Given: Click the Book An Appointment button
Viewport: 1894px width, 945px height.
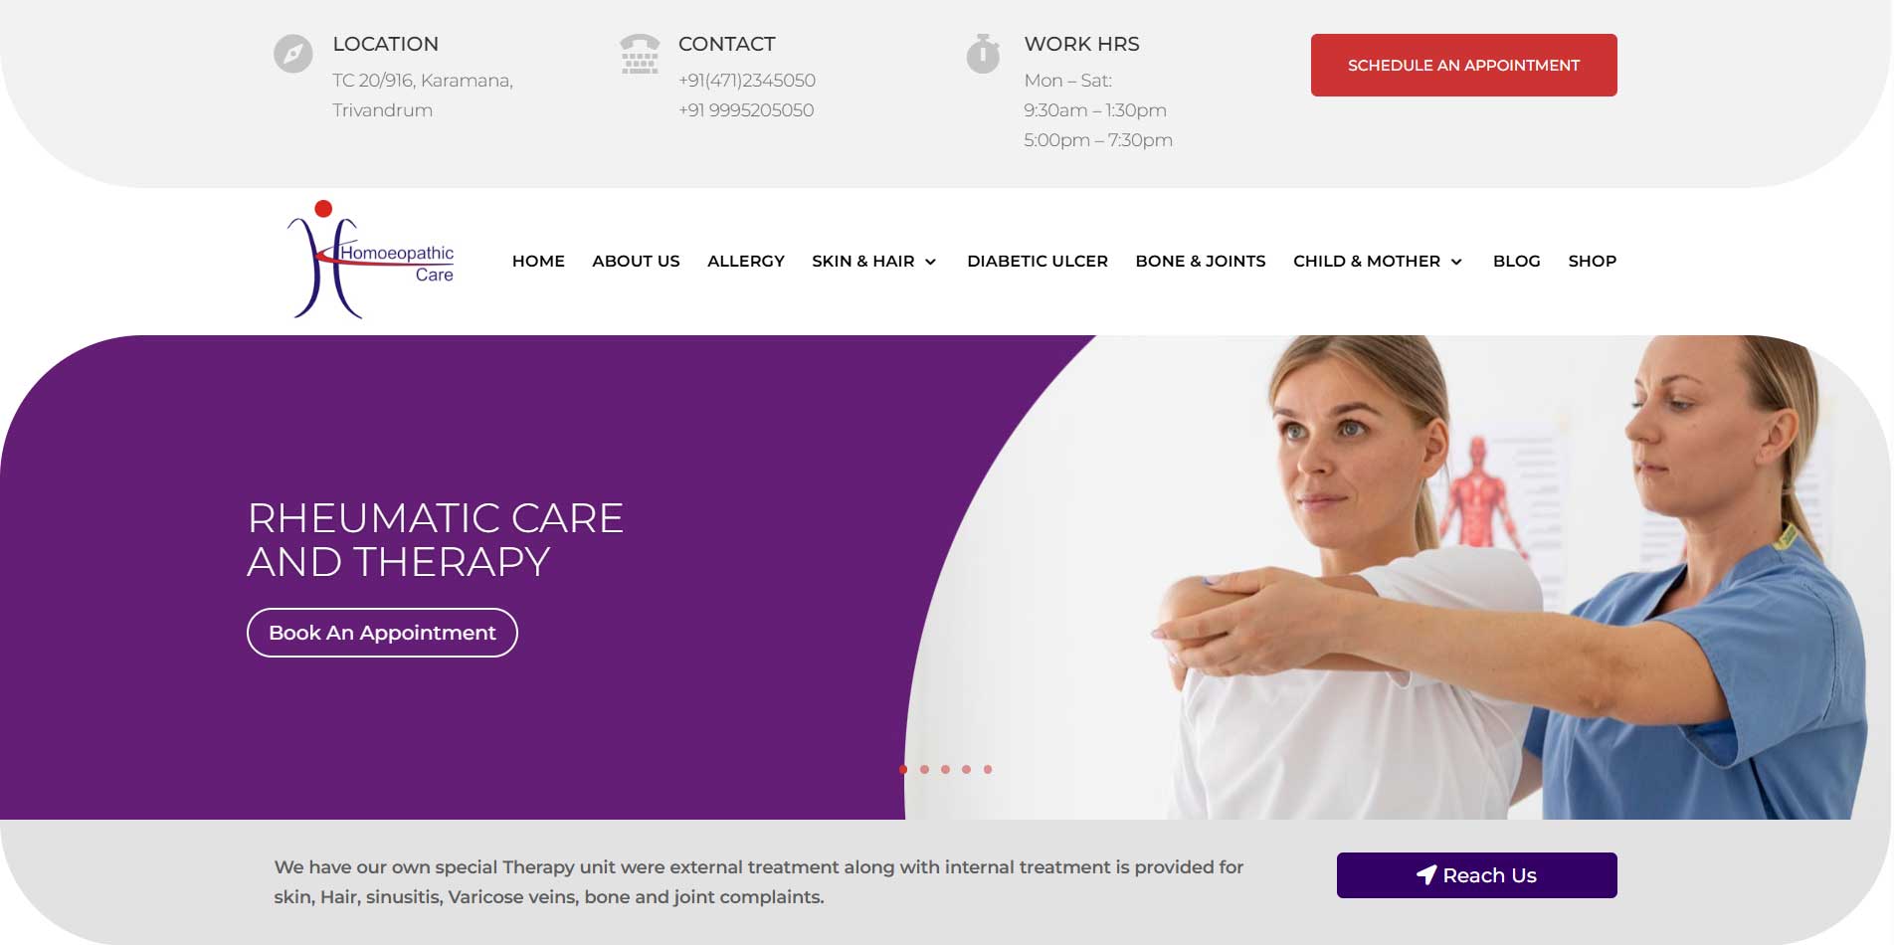Looking at the screenshot, I should point(382,633).
